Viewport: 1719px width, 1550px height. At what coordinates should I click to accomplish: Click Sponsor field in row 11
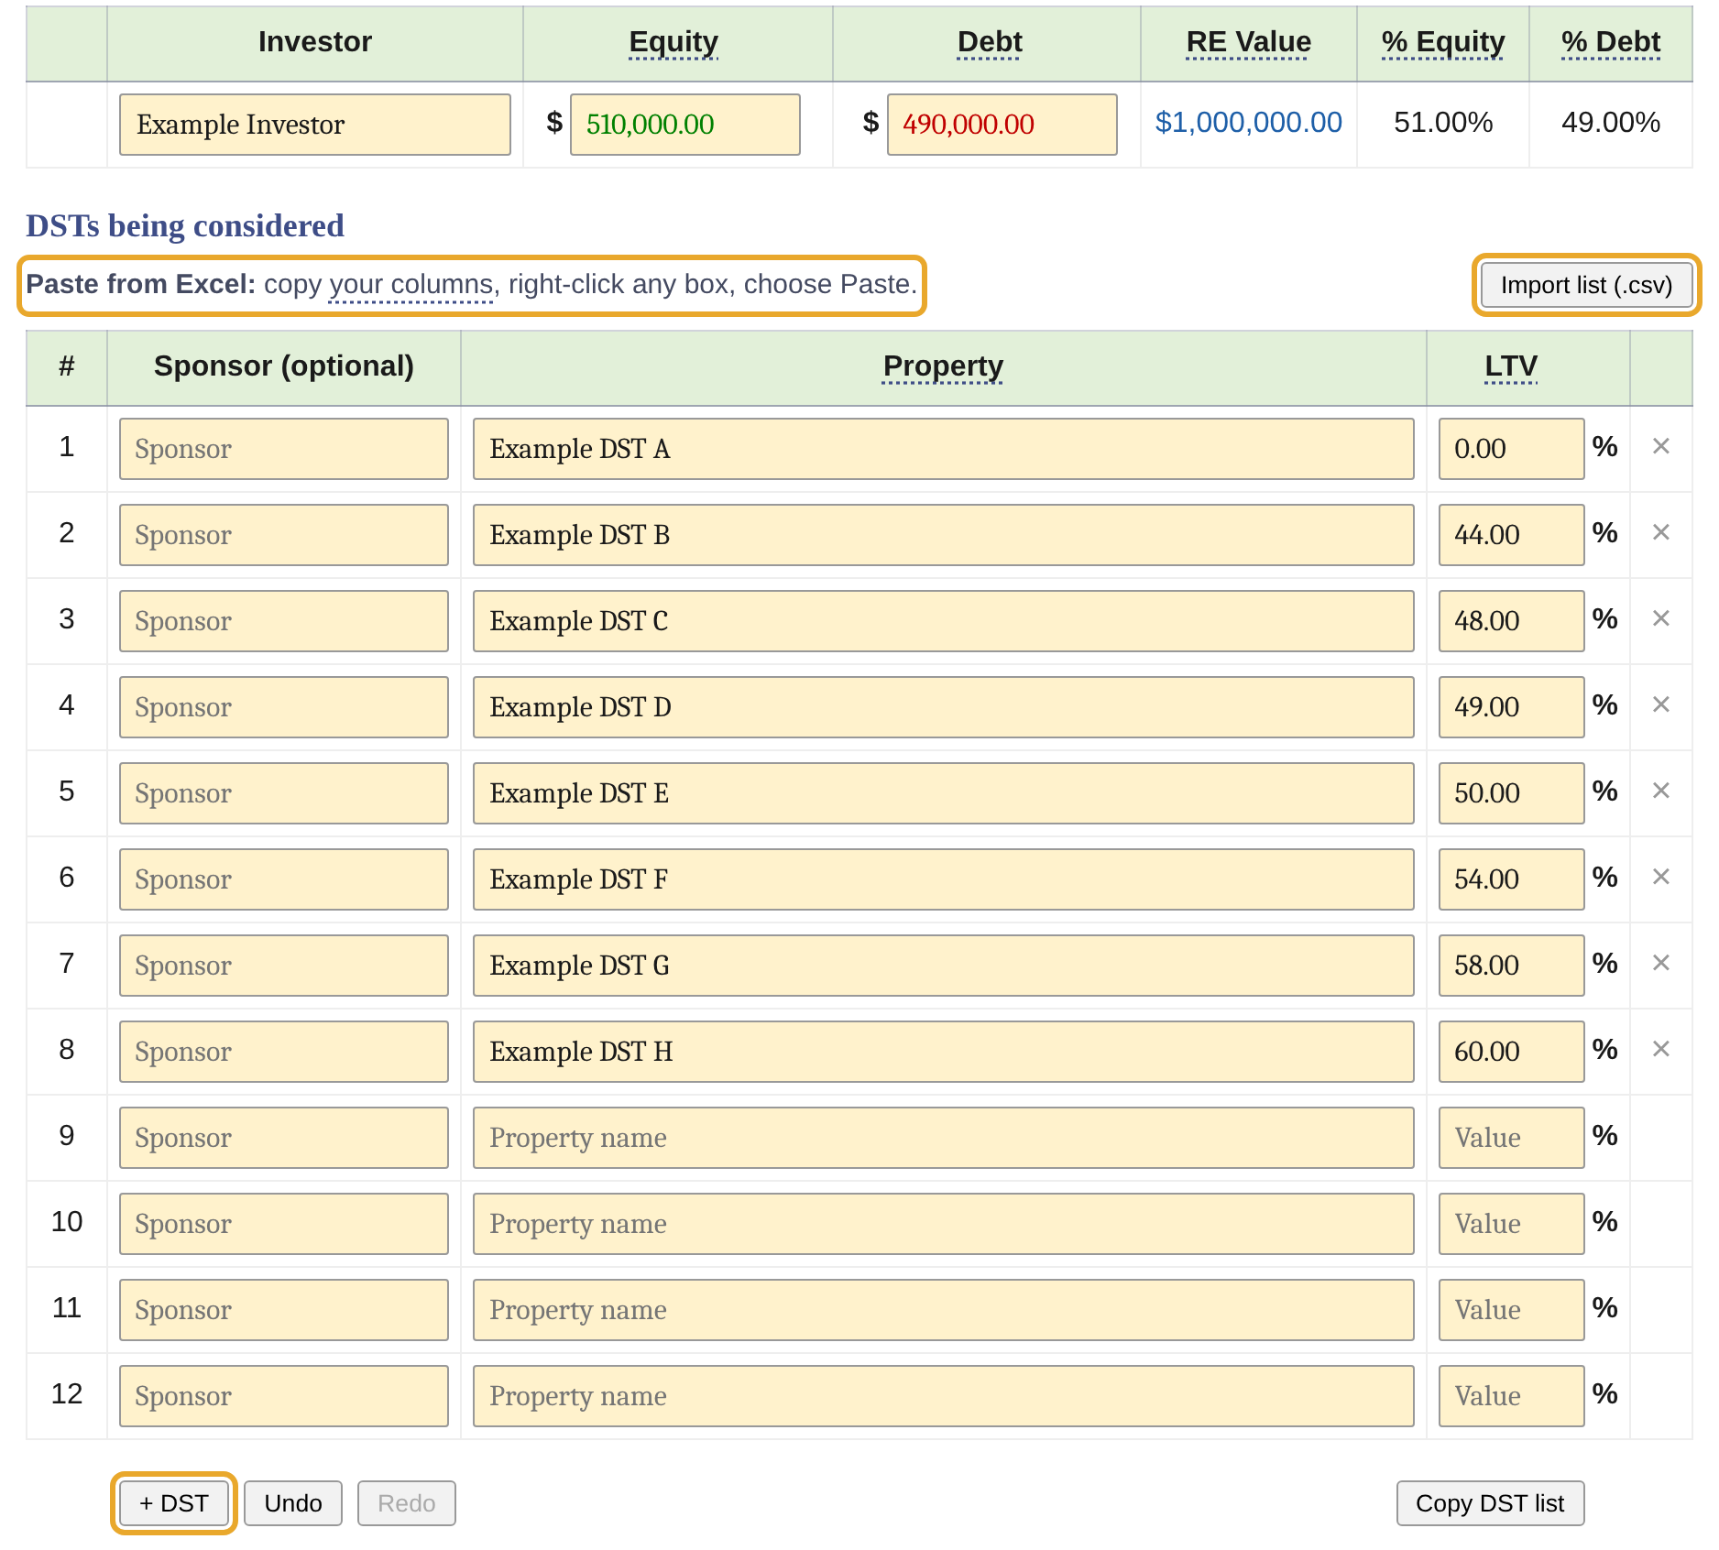click(x=284, y=1310)
